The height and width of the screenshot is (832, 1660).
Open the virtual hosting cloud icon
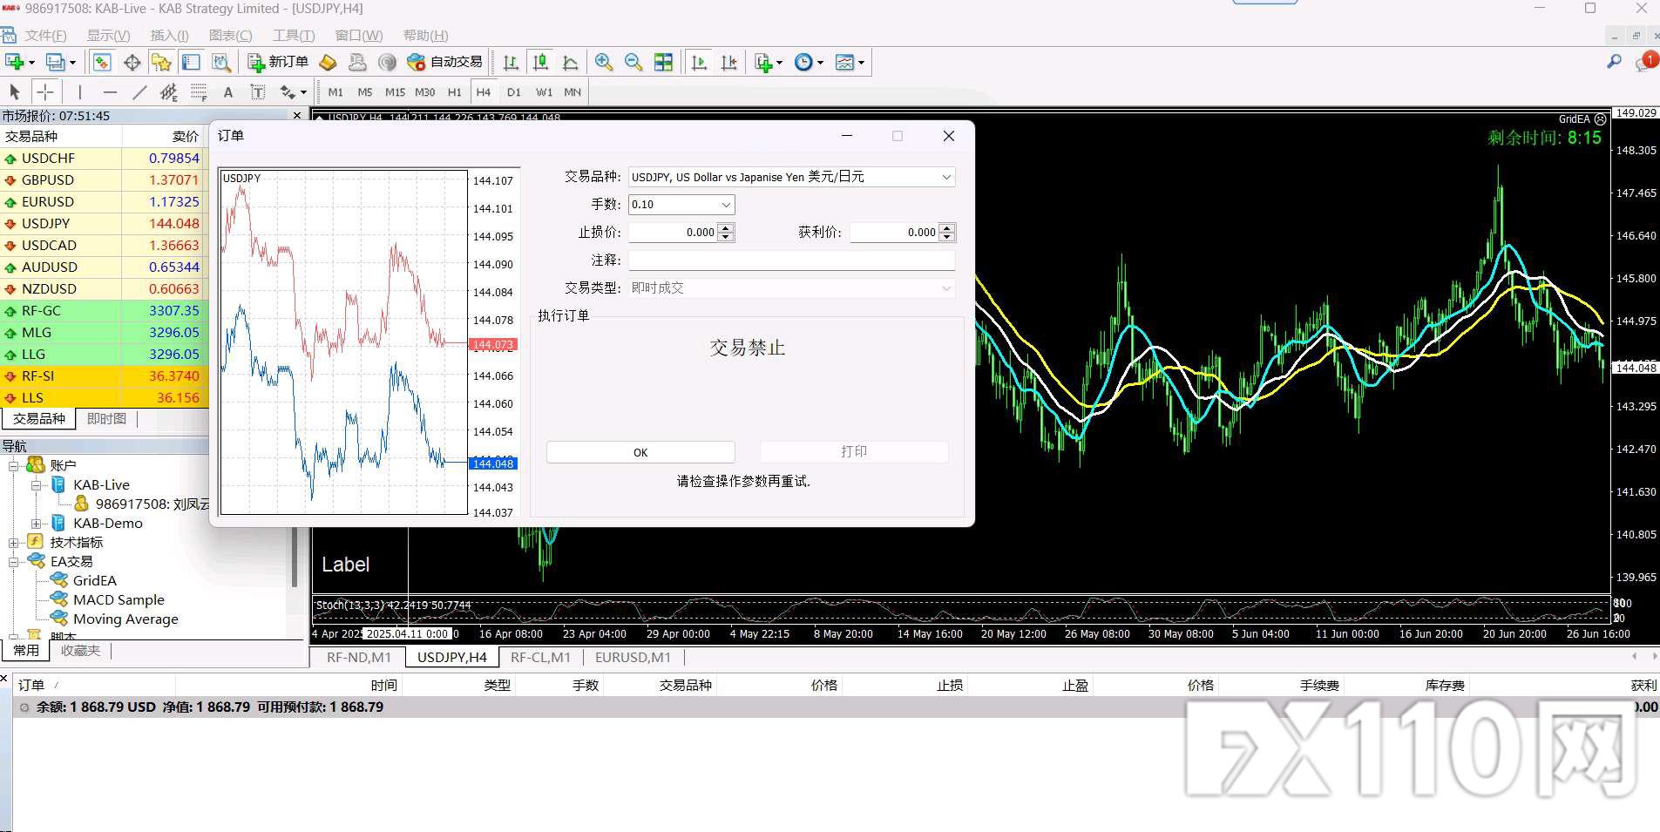357,62
